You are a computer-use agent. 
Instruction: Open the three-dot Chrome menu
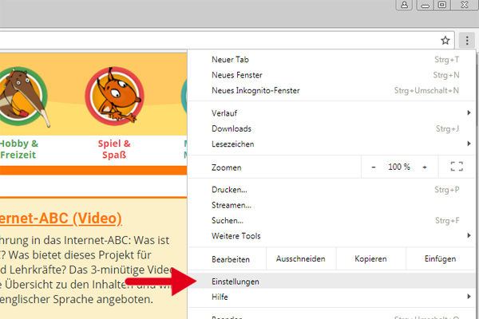coord(467,40)
